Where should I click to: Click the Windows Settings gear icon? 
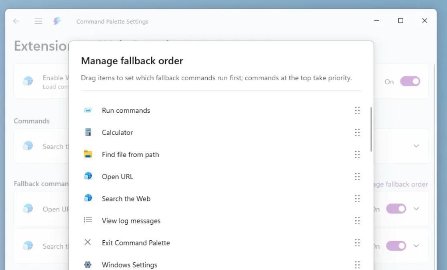click(x=88, y=265)
